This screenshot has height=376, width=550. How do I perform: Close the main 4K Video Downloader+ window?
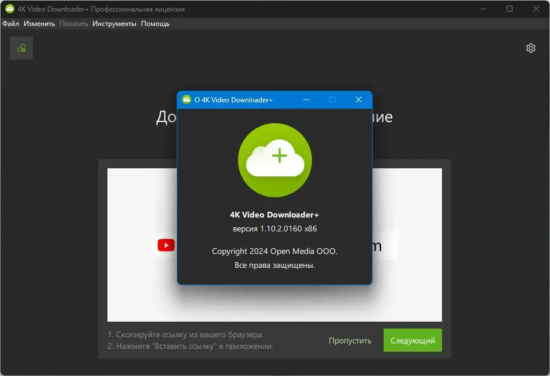point(536,9)
